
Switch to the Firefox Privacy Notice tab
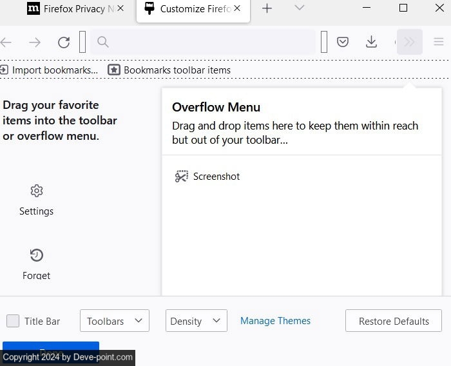[71, 9]
